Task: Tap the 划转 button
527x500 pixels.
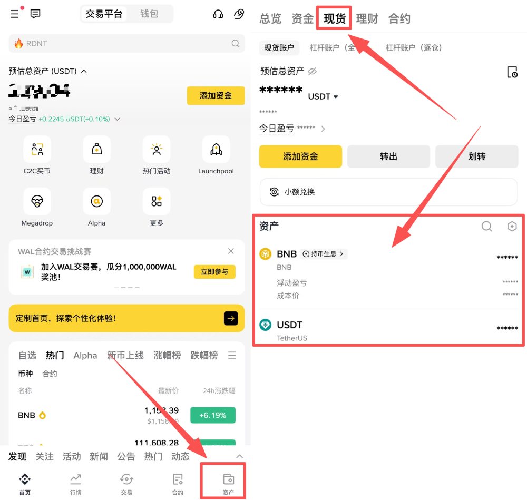Action: [476, 156]
